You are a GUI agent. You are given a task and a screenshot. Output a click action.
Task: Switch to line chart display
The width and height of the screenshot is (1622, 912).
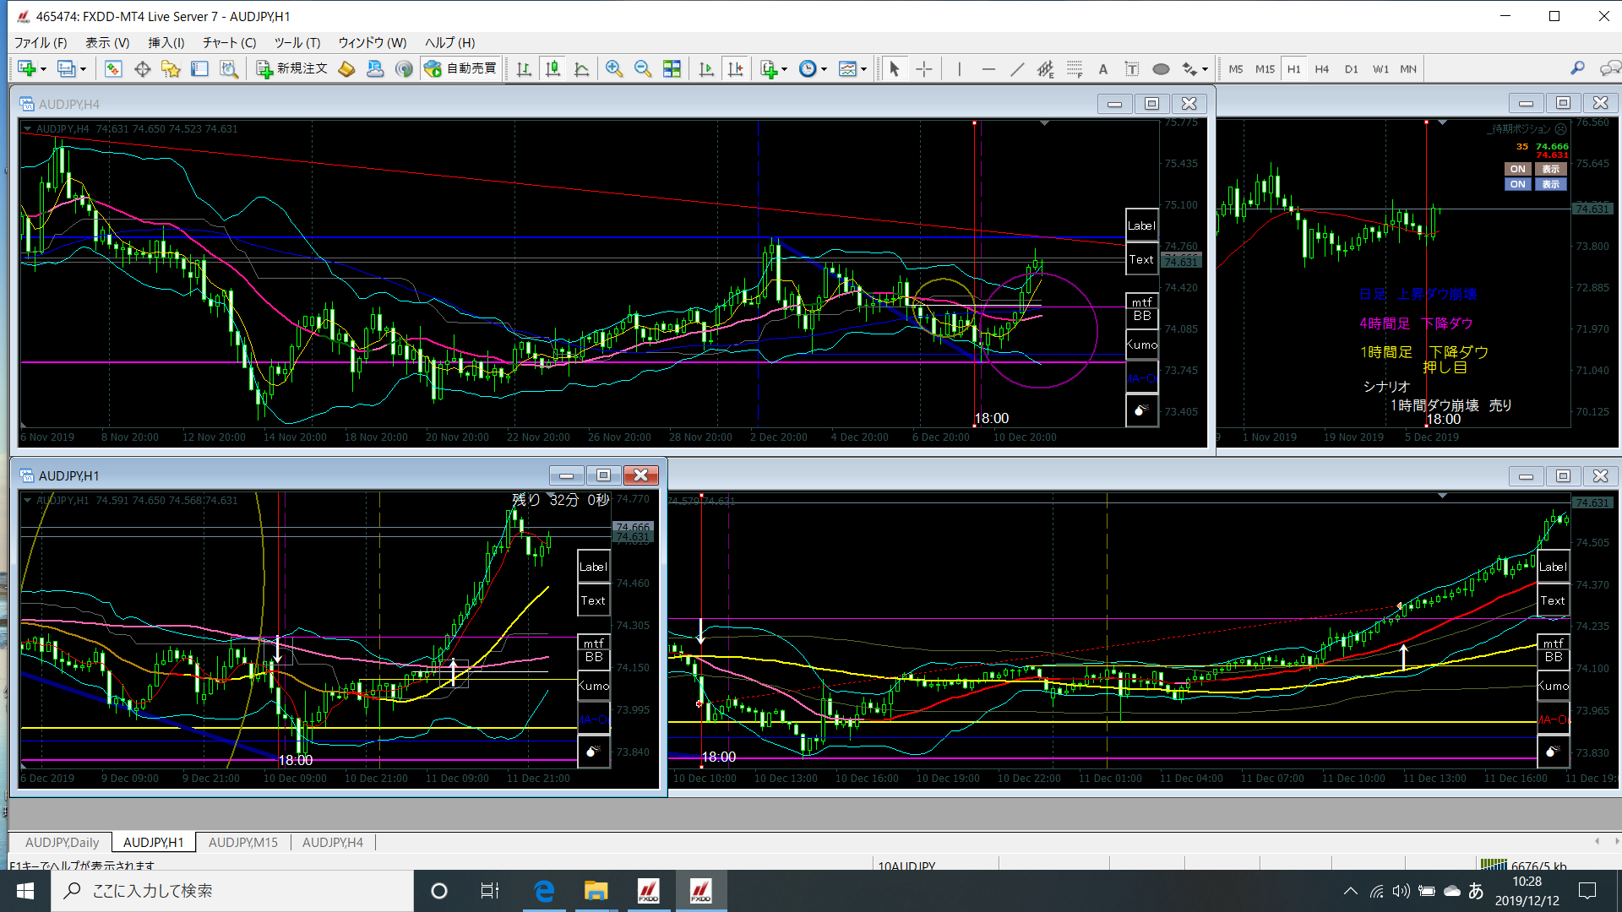[582, 69]
